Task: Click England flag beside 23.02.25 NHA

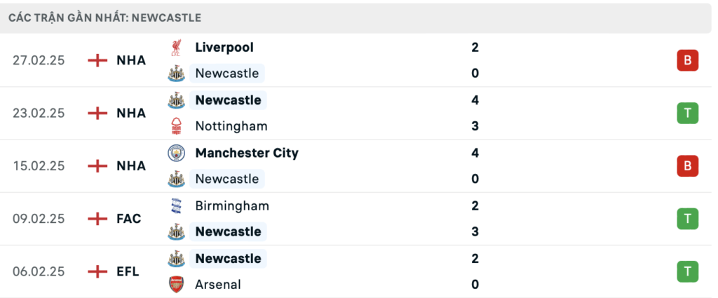Action: (97, 113)
